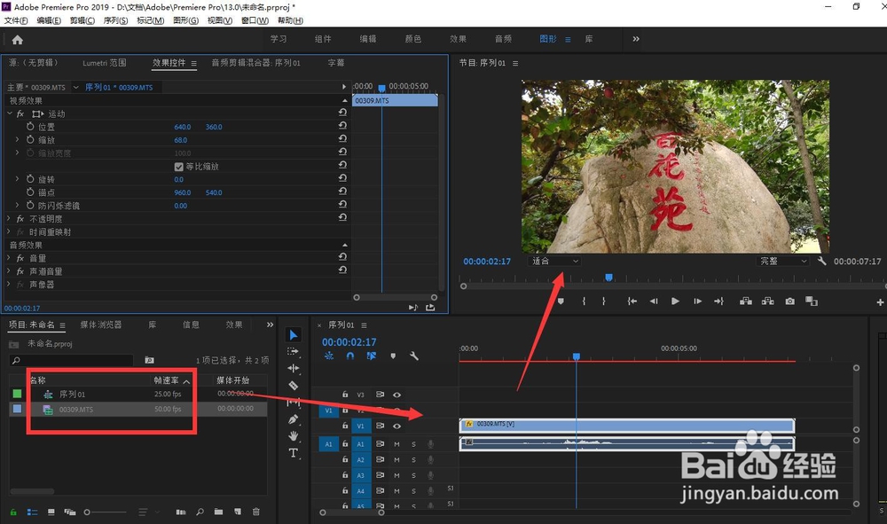This screenshot has height=524, width=887.
Task: Select the 00309.MTS clip in Project panel
Action: [x=80, y=409]
